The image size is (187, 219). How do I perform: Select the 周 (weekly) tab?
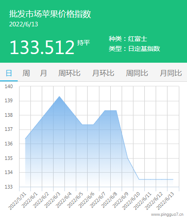(x=26, y=73)
